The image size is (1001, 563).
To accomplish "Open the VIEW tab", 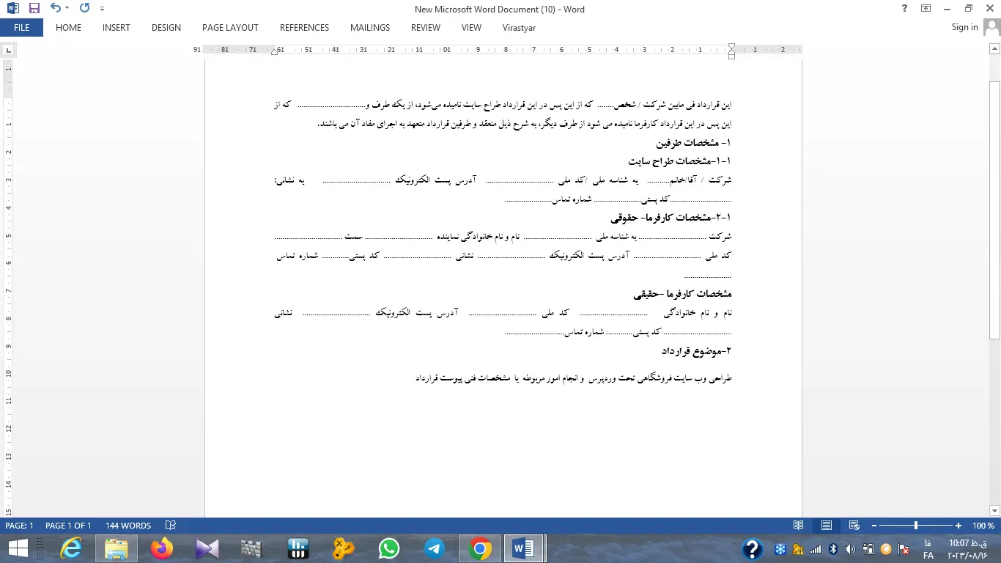I will tap(471, 28).
